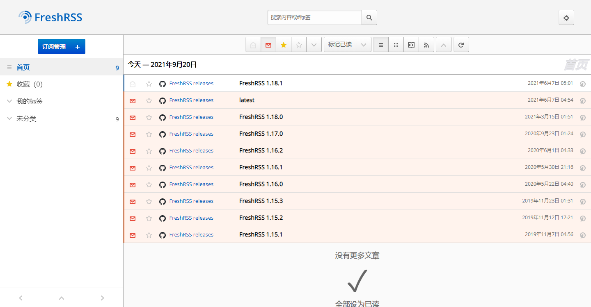Open the article titled latest

247,100
